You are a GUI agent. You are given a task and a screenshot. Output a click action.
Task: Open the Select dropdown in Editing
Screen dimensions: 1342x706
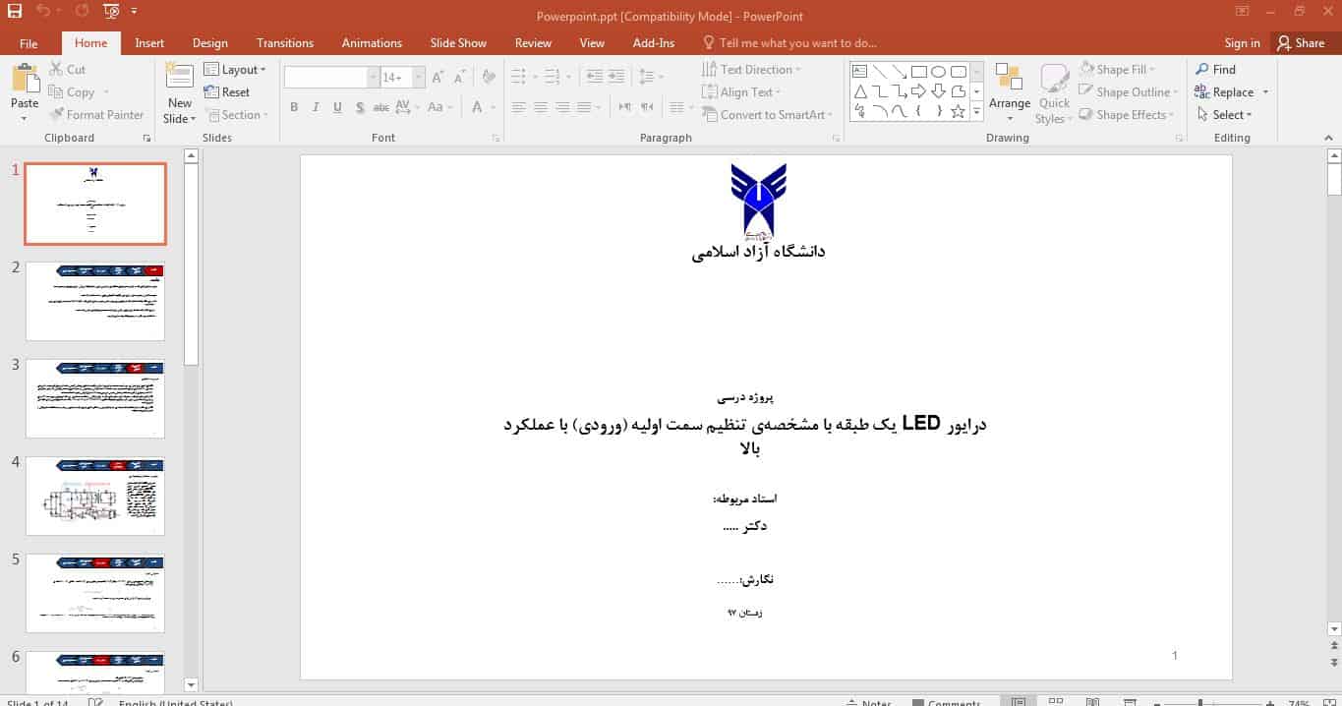coord(1223,115)
